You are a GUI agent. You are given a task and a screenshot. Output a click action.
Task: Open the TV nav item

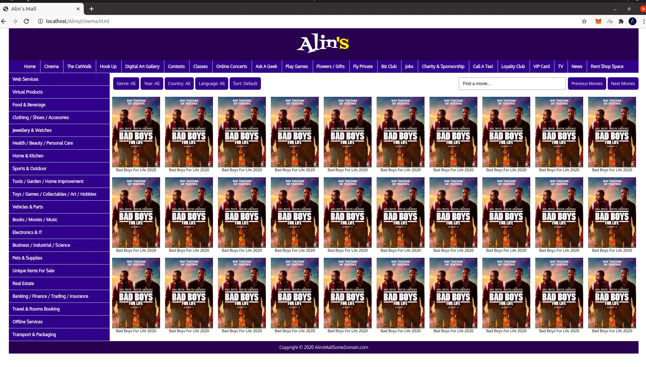tap(561, 66)
